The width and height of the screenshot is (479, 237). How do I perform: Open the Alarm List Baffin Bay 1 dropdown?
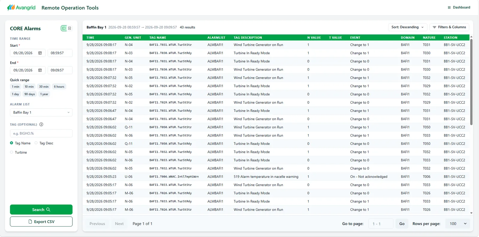tap(41, 113)
